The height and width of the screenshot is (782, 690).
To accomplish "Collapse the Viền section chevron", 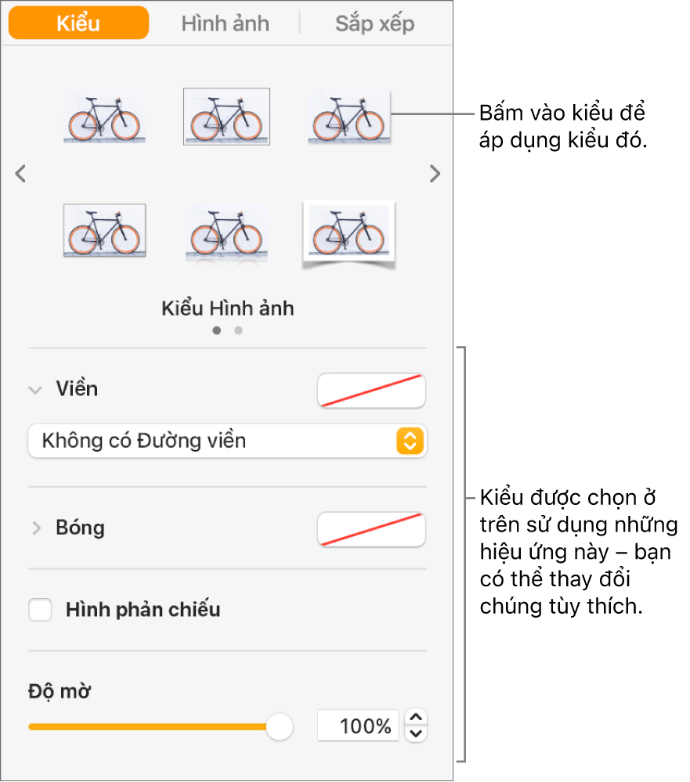I will (35, 390).
